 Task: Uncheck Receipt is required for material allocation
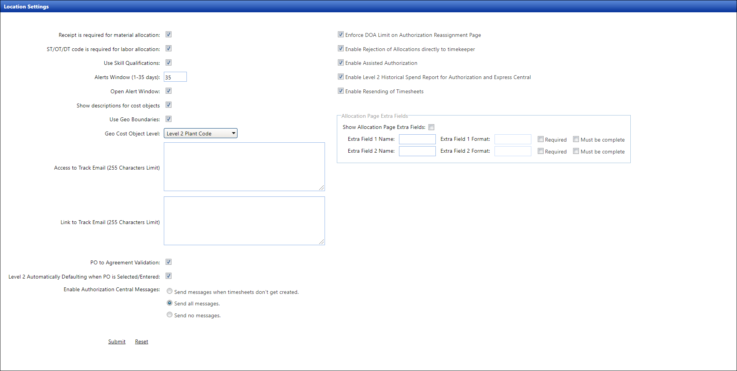pyautogui.click(x=168, y=35)
